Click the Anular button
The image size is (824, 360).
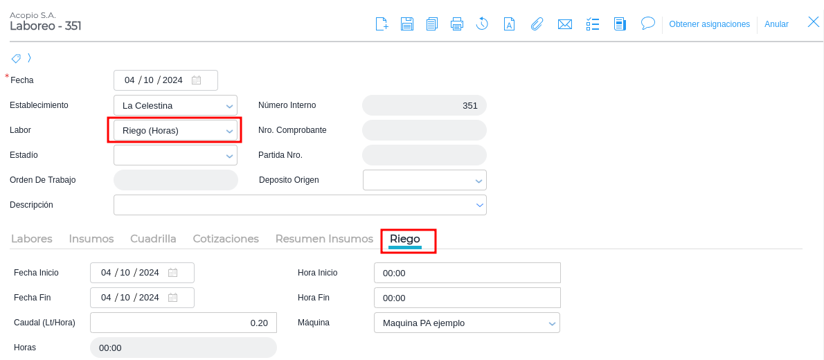(x=776, y=24)
